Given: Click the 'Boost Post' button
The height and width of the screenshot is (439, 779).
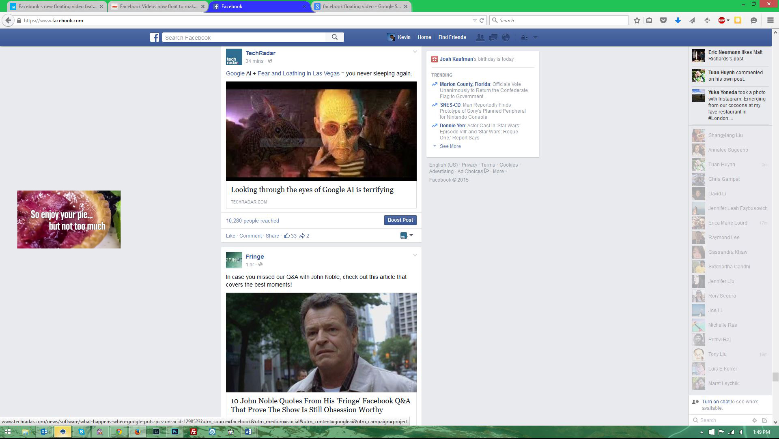Looking at the screenshot, I should click(x=399, y=220).
